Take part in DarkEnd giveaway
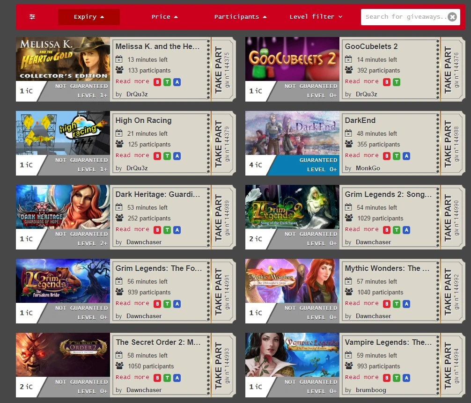This screenshot has height=403, width=471. [448, 143]
